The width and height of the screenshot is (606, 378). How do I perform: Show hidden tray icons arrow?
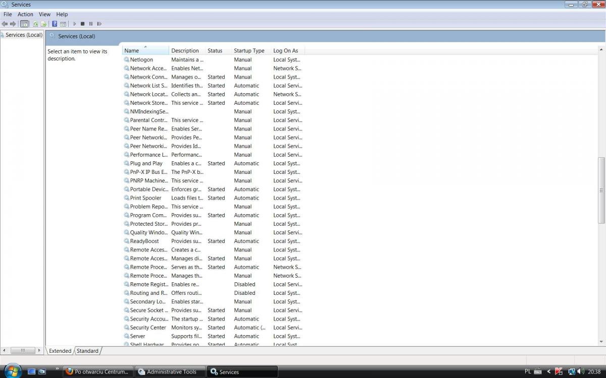point(549,371)
